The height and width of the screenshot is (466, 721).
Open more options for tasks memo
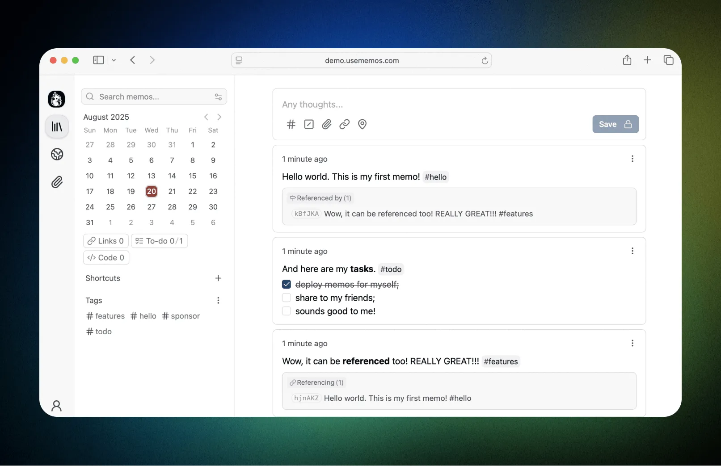coord(632,251)
